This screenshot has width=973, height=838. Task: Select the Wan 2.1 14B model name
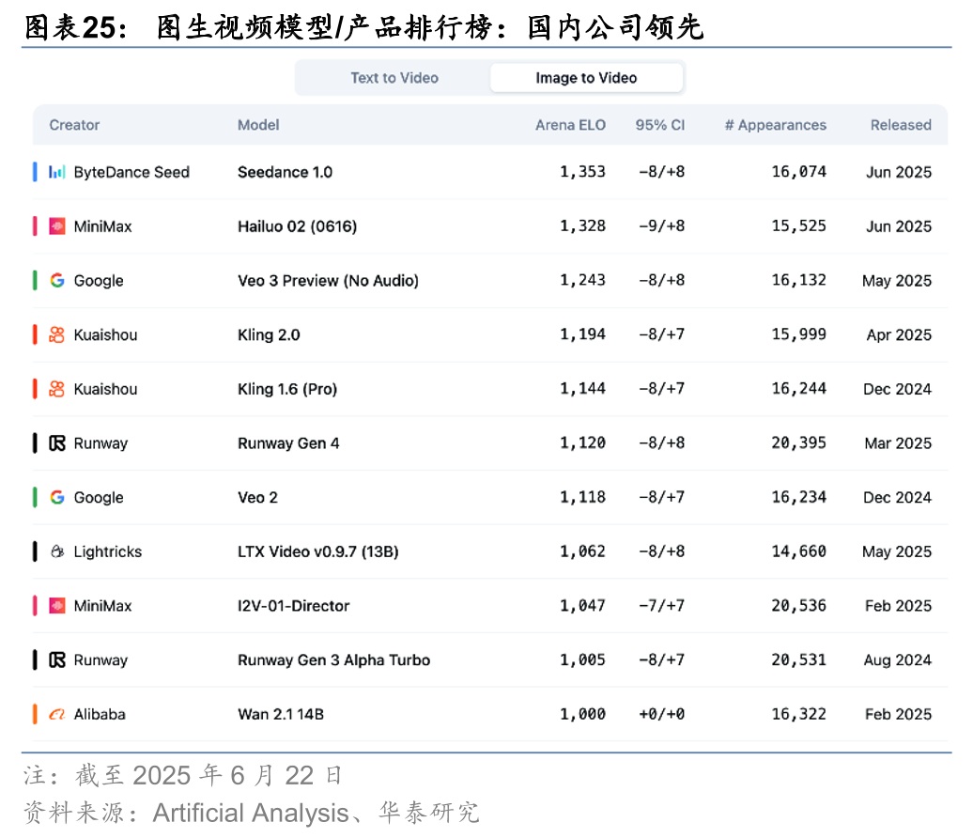281,715
